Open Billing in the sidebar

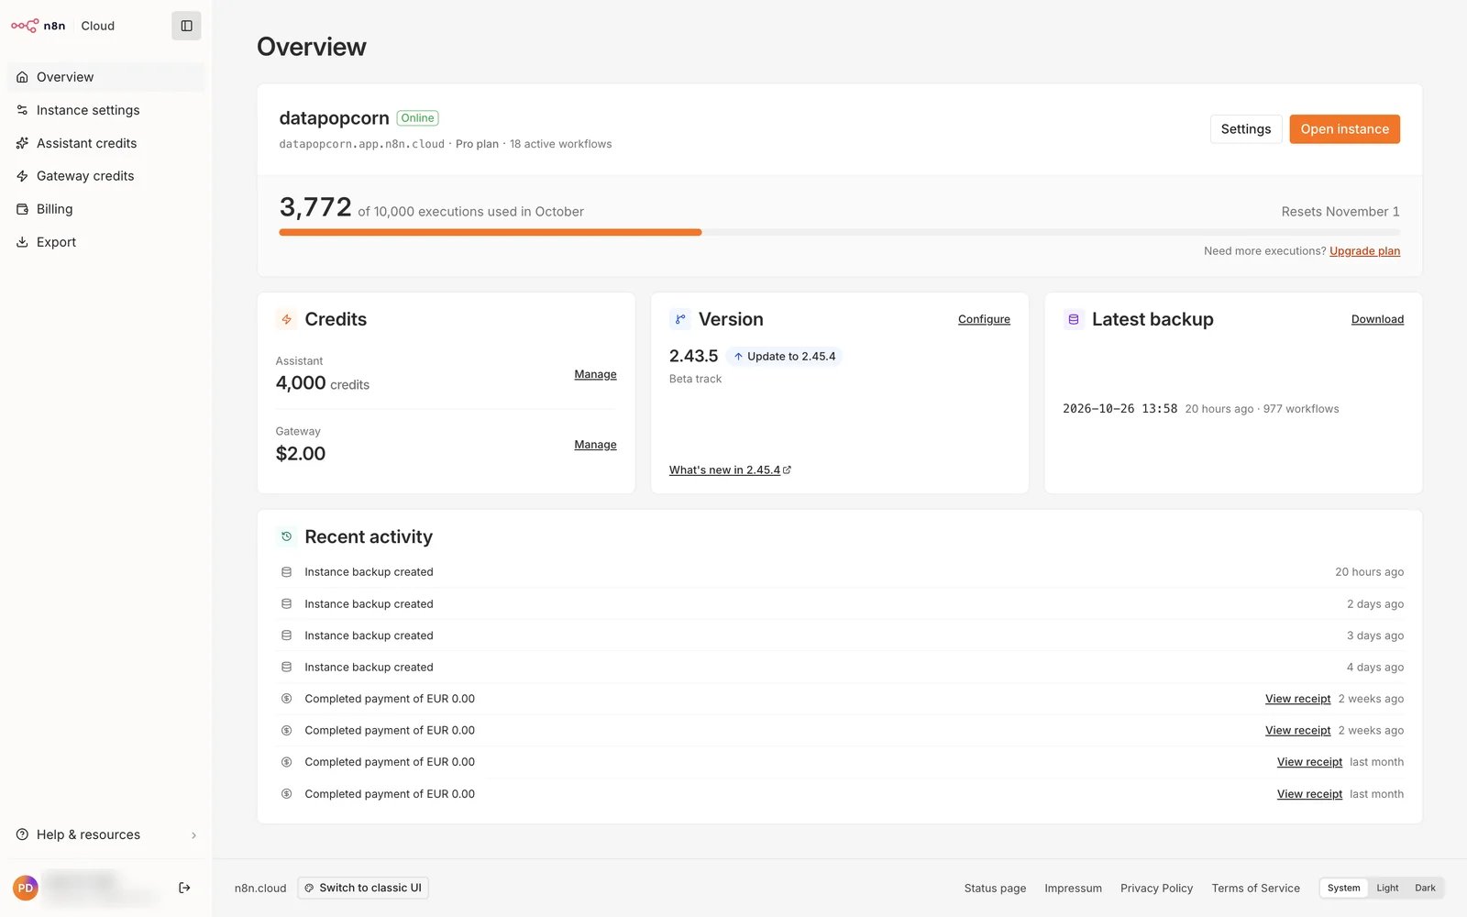point(105,209)
